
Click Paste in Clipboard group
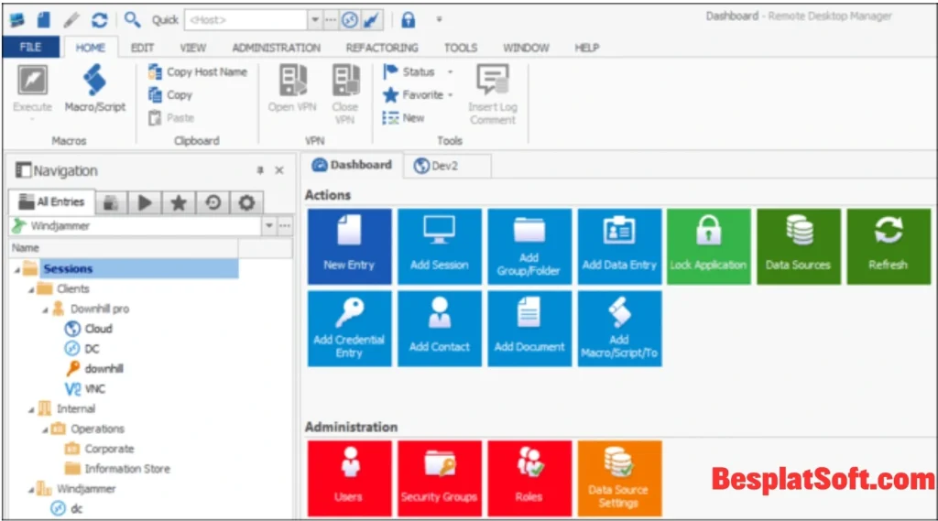(171, 118)
